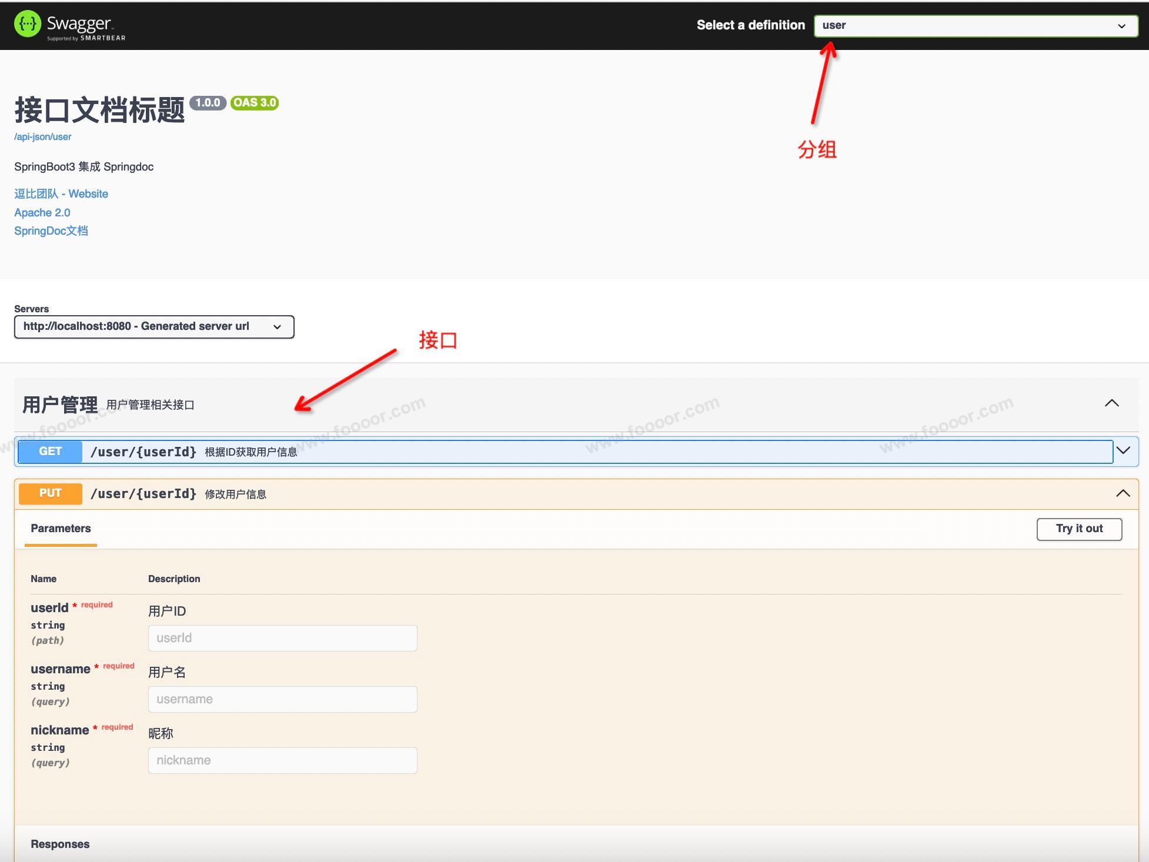
Task: Open the Servers URL dropdown
Action: coord(153,327)
